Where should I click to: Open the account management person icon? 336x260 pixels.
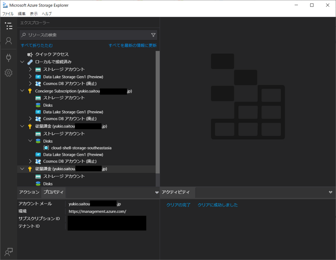9,41
